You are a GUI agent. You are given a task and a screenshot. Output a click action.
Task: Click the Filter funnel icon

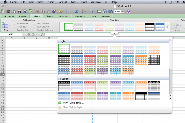click(91, 11)
